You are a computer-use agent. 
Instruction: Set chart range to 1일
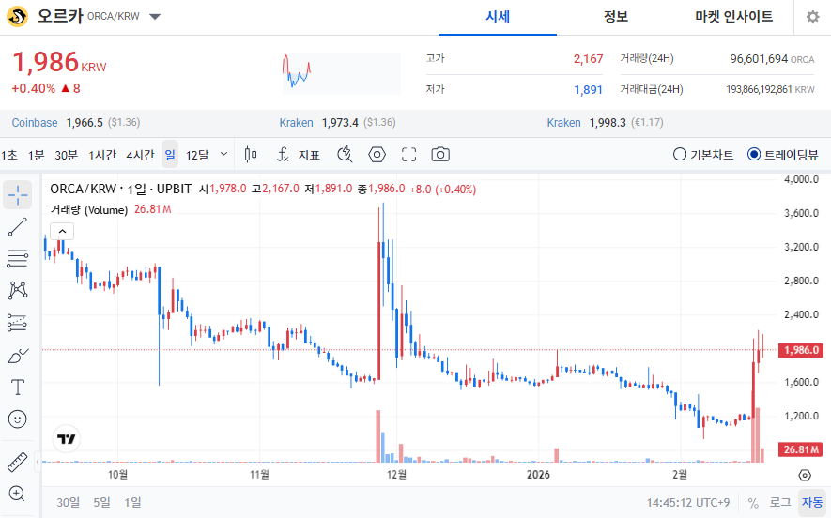(x=132, y=502)
